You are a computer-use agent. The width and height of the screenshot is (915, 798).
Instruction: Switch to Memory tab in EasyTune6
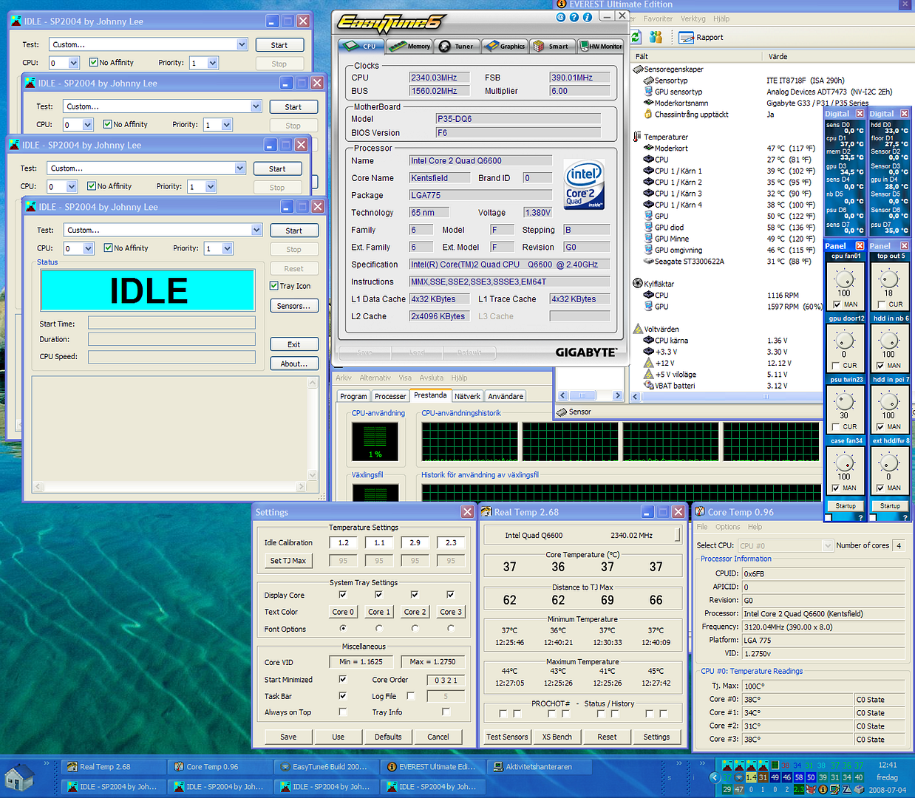click(x=410, y=46)
